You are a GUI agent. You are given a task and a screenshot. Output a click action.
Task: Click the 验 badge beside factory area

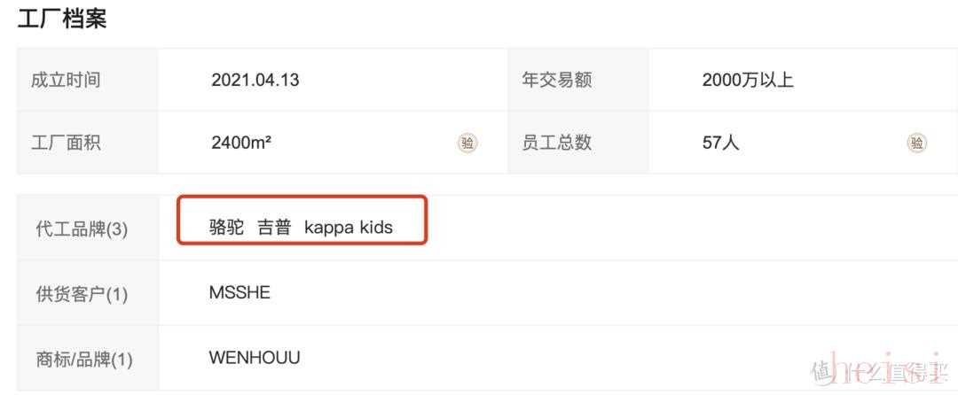tap(467, 143)
